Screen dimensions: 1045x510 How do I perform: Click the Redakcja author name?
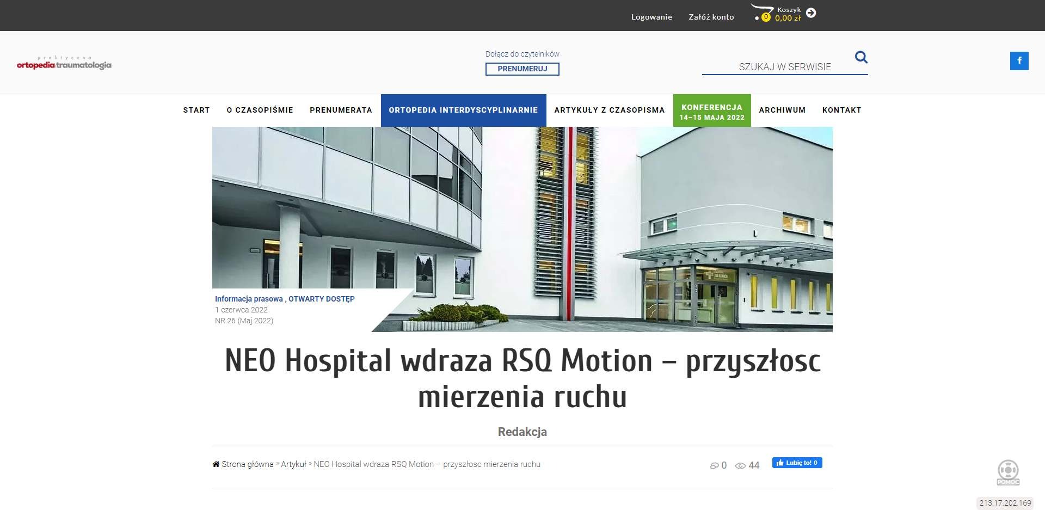pos(522,432)
